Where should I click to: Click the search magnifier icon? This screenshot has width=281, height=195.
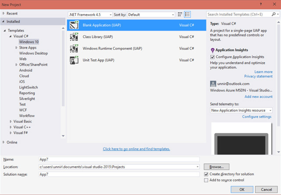(x=274, y=14)
